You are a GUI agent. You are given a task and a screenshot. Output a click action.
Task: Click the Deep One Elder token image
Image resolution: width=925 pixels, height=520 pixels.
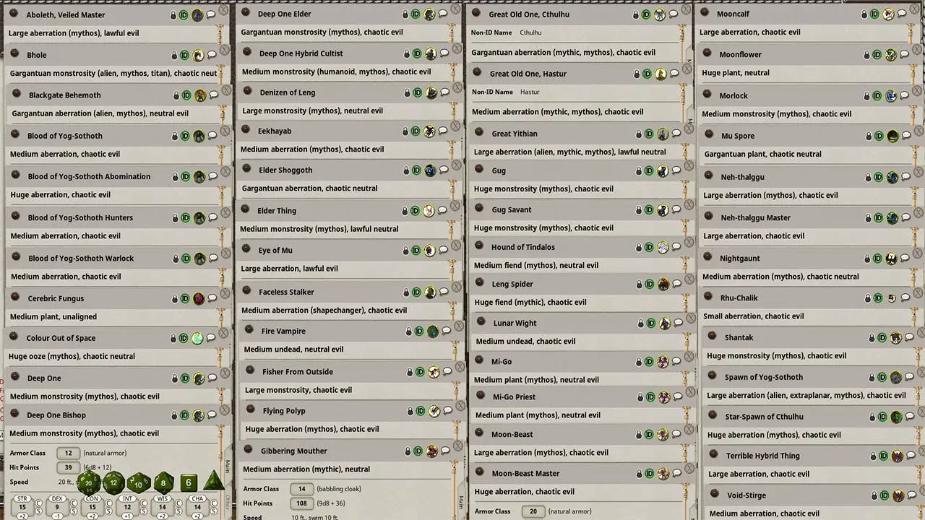pyautogui.click(x=429, y=14)
